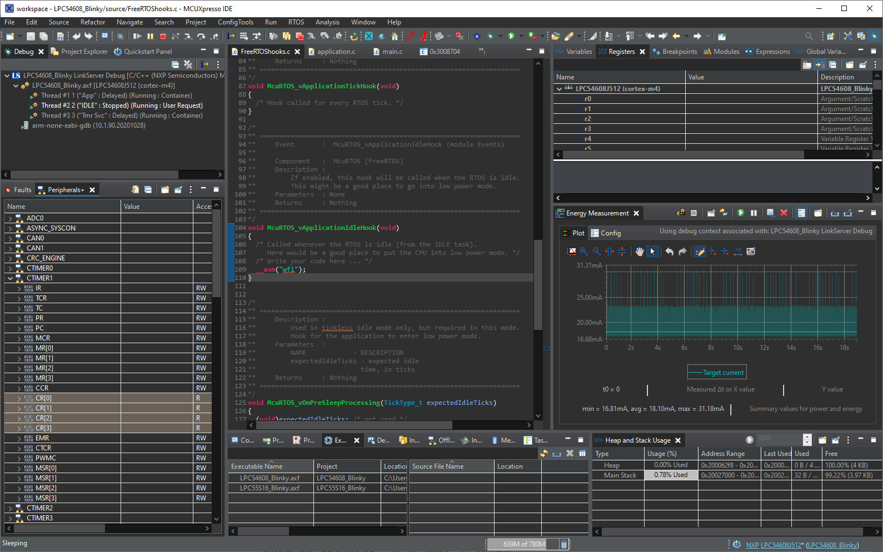
Task: Click the yellow Back arrow in toolbar
Action: click(676, 36)
